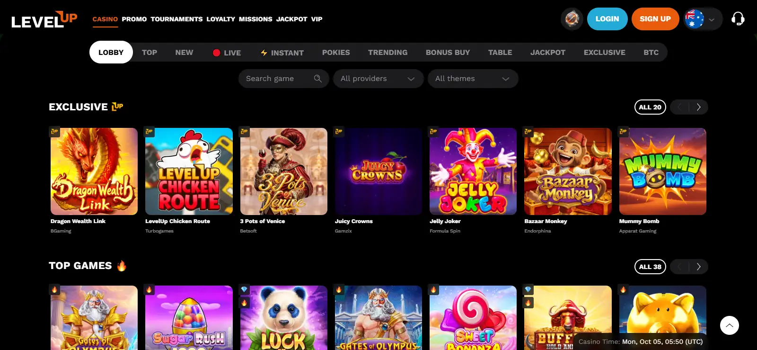Image resolution: width=757 pixels, height=350 pixels.
Task: Expand the All themes dropdown
Action: (x=473, y=79)
